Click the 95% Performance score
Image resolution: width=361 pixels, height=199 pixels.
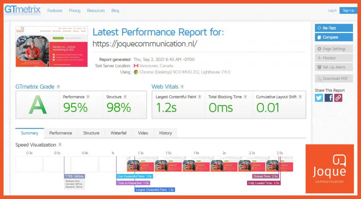click(75, 108)
